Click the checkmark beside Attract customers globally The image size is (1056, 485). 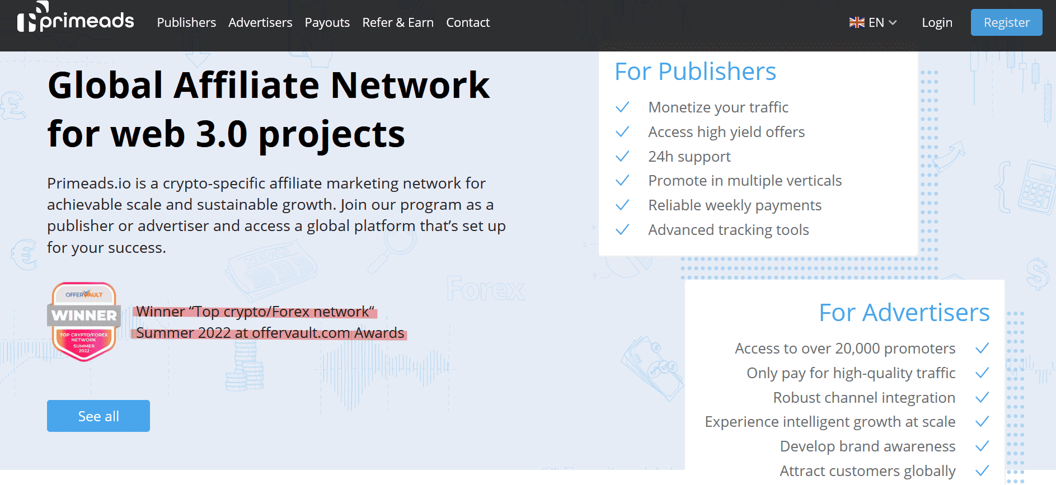tap(982, 470)
